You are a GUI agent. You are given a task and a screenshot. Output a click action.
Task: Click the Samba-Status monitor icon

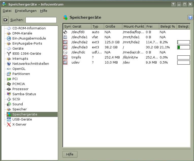9,94
